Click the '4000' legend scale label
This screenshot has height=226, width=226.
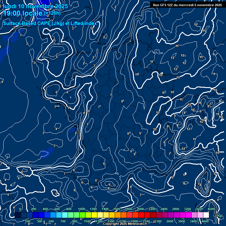click(x=205, y=221)
